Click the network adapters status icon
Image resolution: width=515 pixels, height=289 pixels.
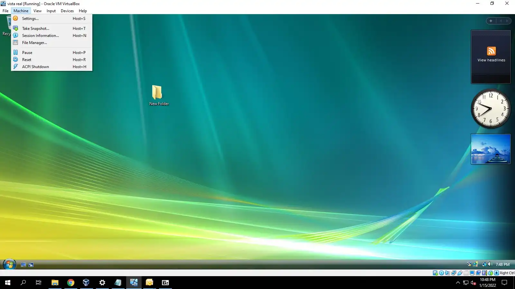pyautogui.click(x=454, y=273)
